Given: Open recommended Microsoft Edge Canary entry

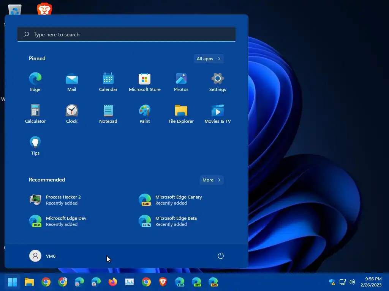Looking at the screenshot, I should point(171,200).
